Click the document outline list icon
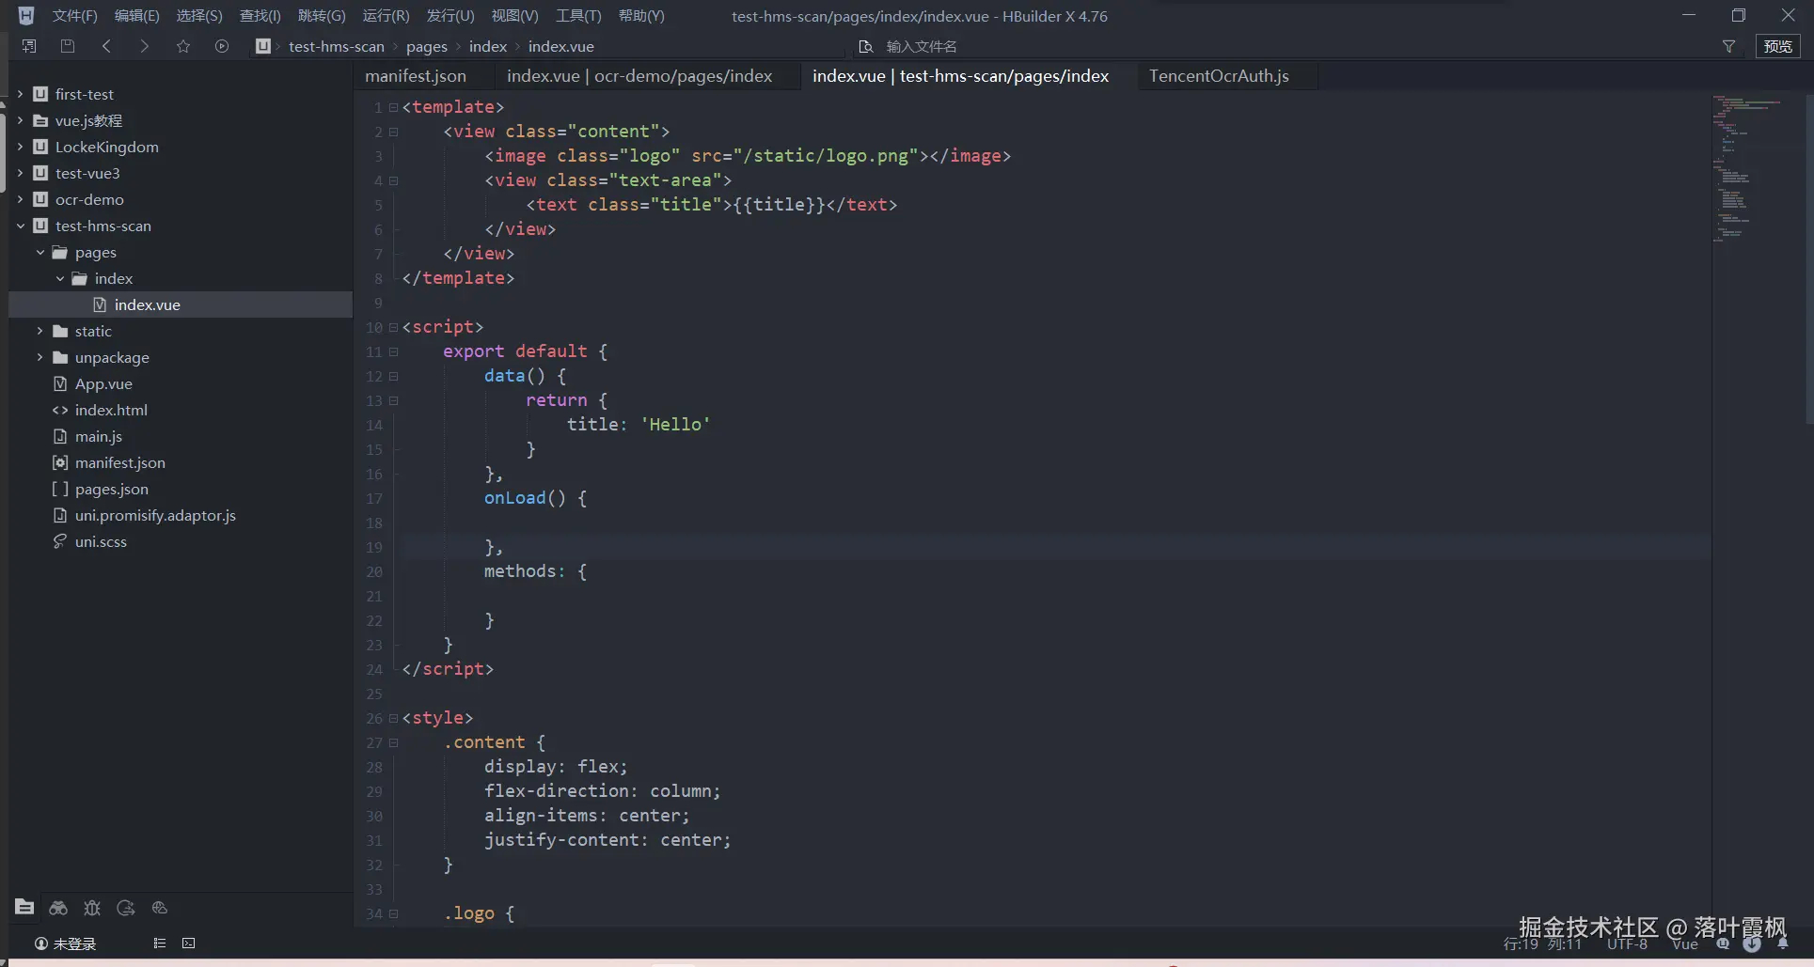1814x967 pixels. point(159,944)
